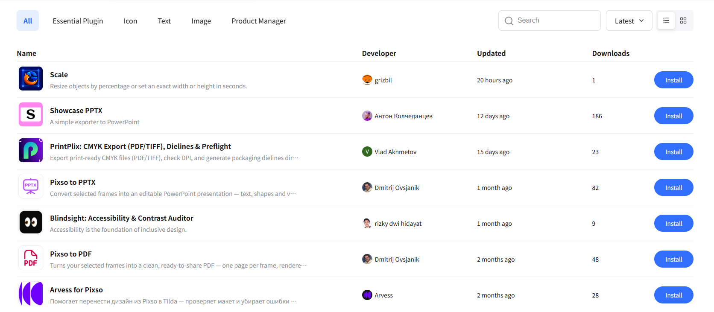Image resolution: width=714 pixels, height=312 pixels.
Task: Click developer name rizky dwi hidayat
Action: point(398,224)
